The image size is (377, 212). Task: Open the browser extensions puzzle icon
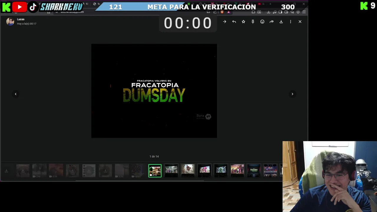click(x=253, y=12)
